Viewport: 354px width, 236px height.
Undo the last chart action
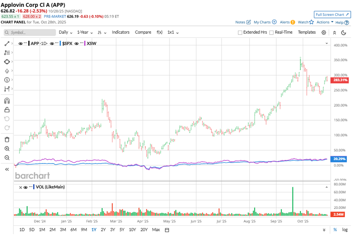[x=7, y=119]
